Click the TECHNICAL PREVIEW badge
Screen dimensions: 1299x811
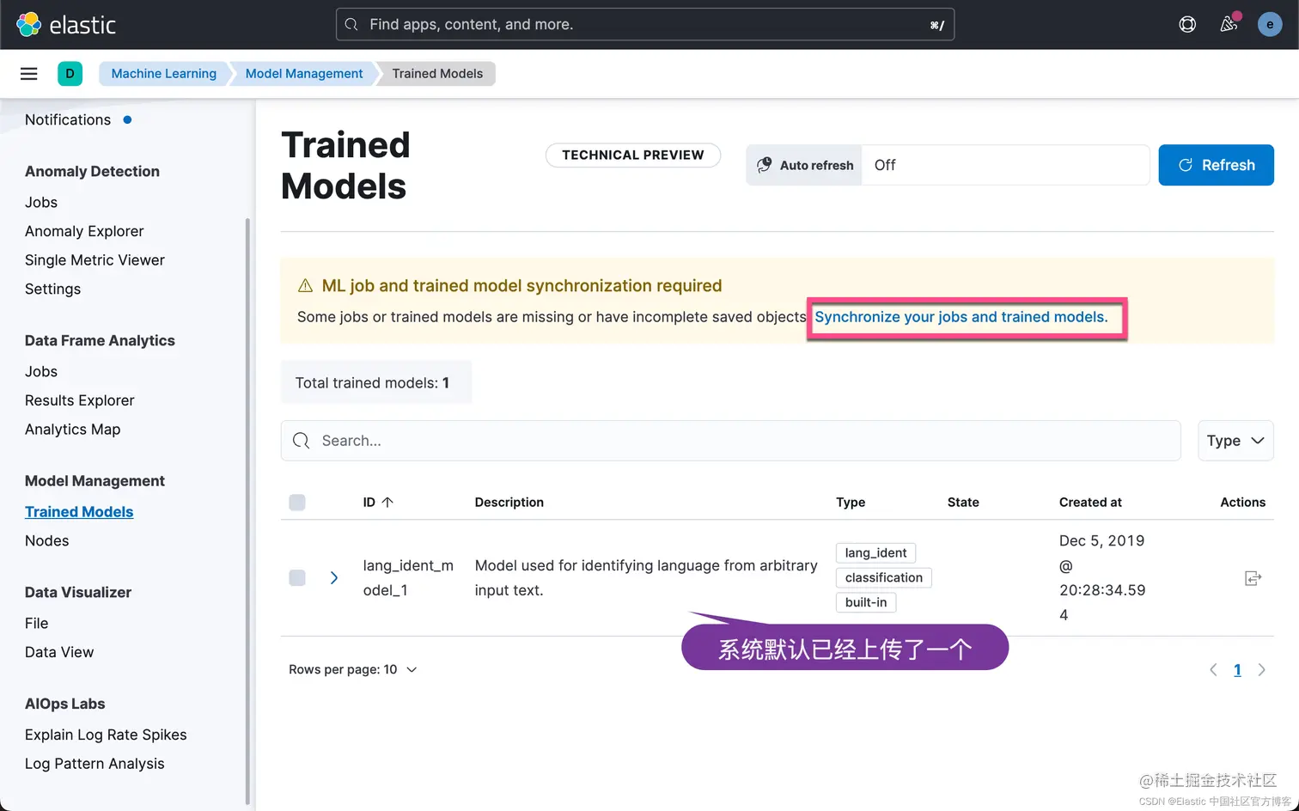[633, 155]
